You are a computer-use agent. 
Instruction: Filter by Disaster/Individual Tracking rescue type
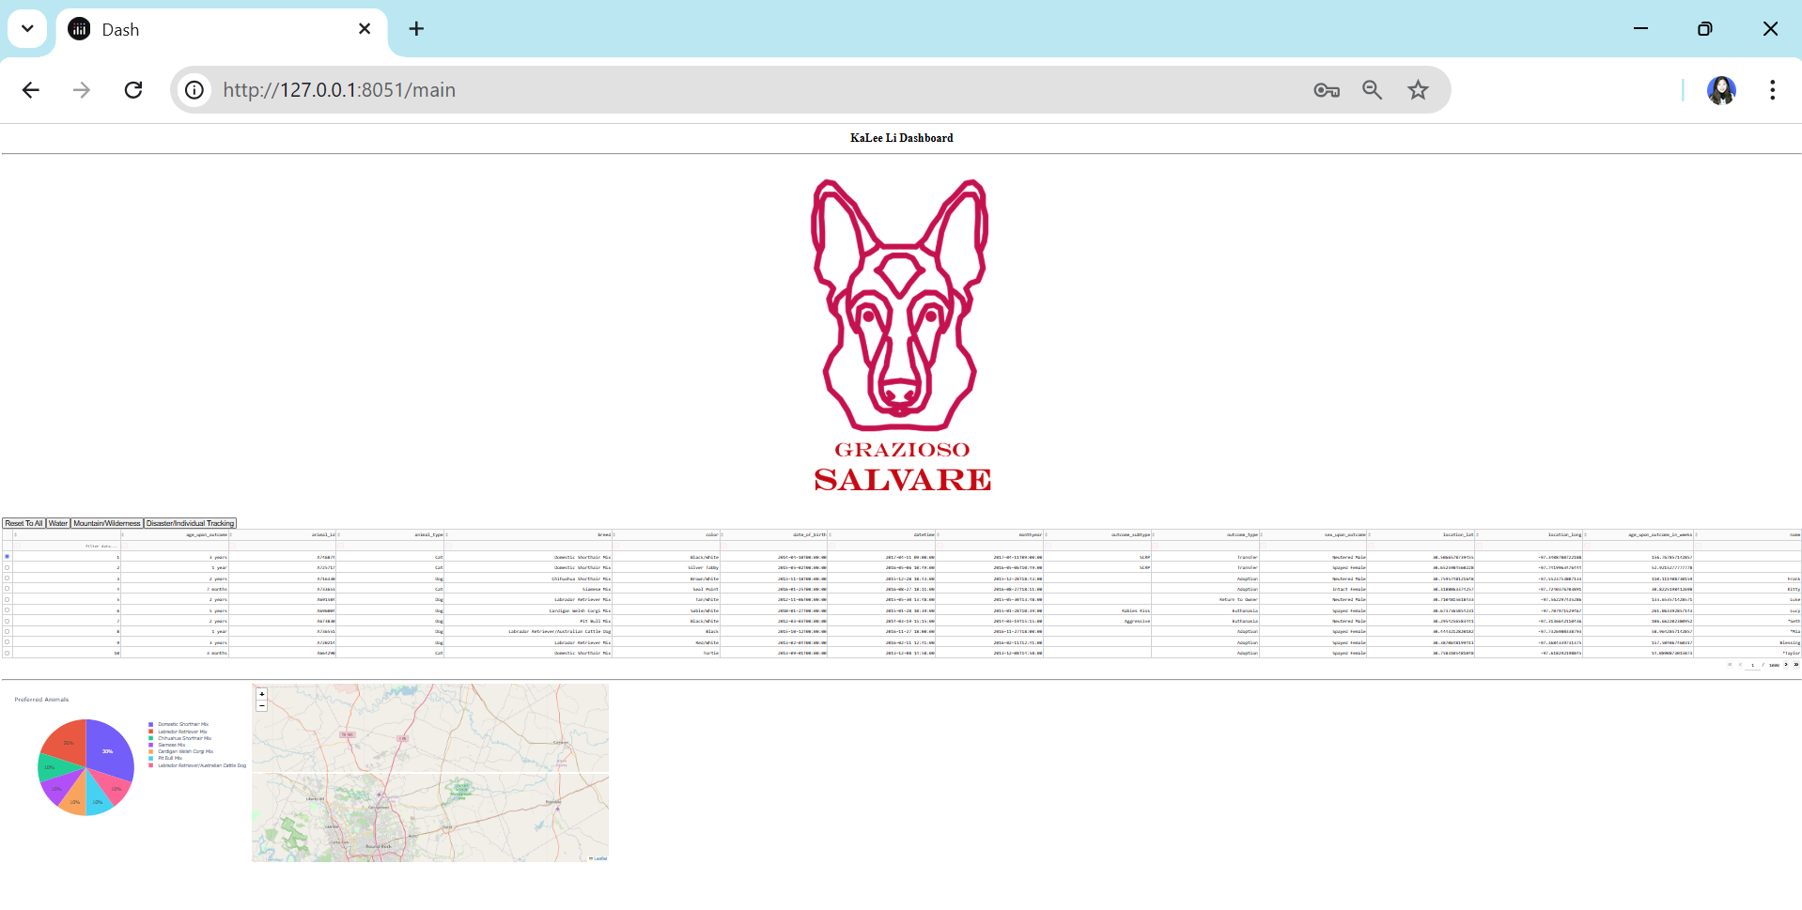pos(190,523)
